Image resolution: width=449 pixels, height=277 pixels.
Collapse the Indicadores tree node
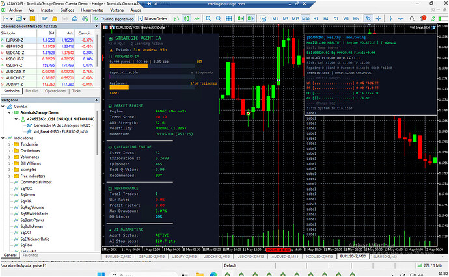point(3,138)
